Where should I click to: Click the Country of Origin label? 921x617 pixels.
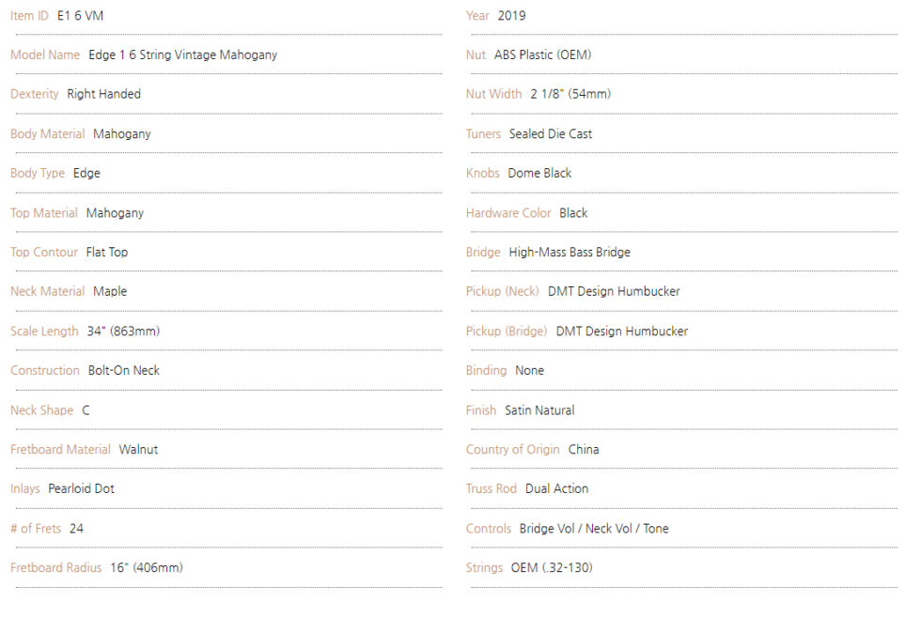513,450
